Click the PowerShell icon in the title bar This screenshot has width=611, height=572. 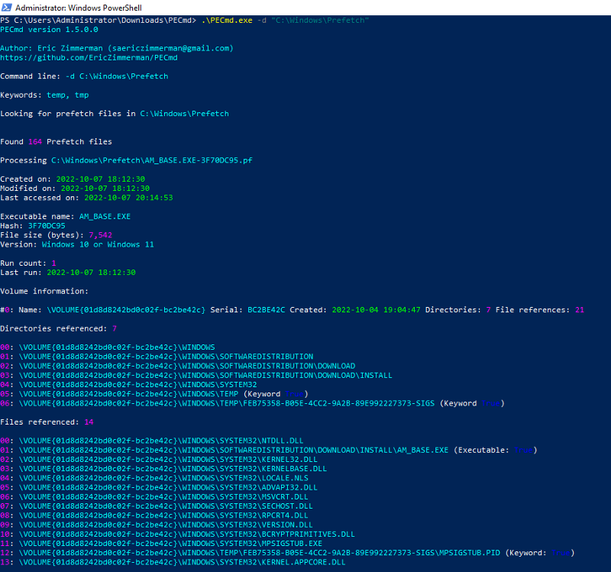point(8,7)
